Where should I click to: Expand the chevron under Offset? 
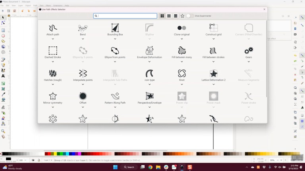pyautogui.click(x=83, y=107)
